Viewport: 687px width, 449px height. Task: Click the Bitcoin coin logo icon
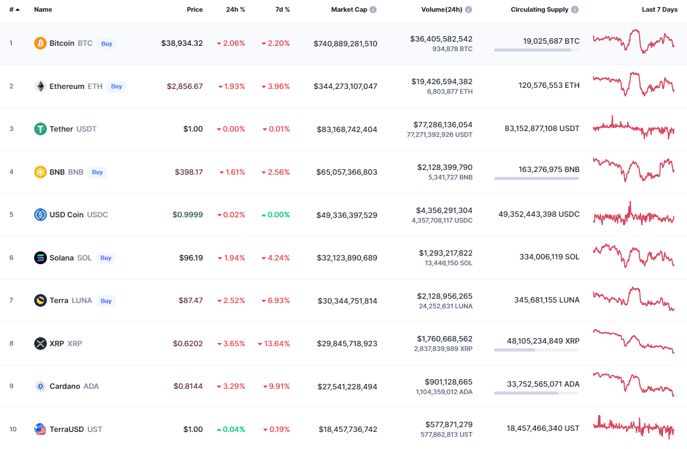pos(41,43)
